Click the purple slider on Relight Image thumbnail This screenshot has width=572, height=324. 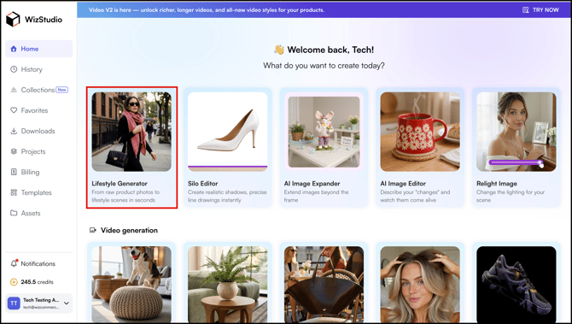[x=516, y=162]
